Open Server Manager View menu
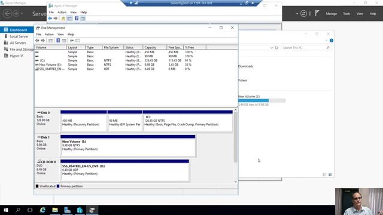383x215 pixels. 360,14
